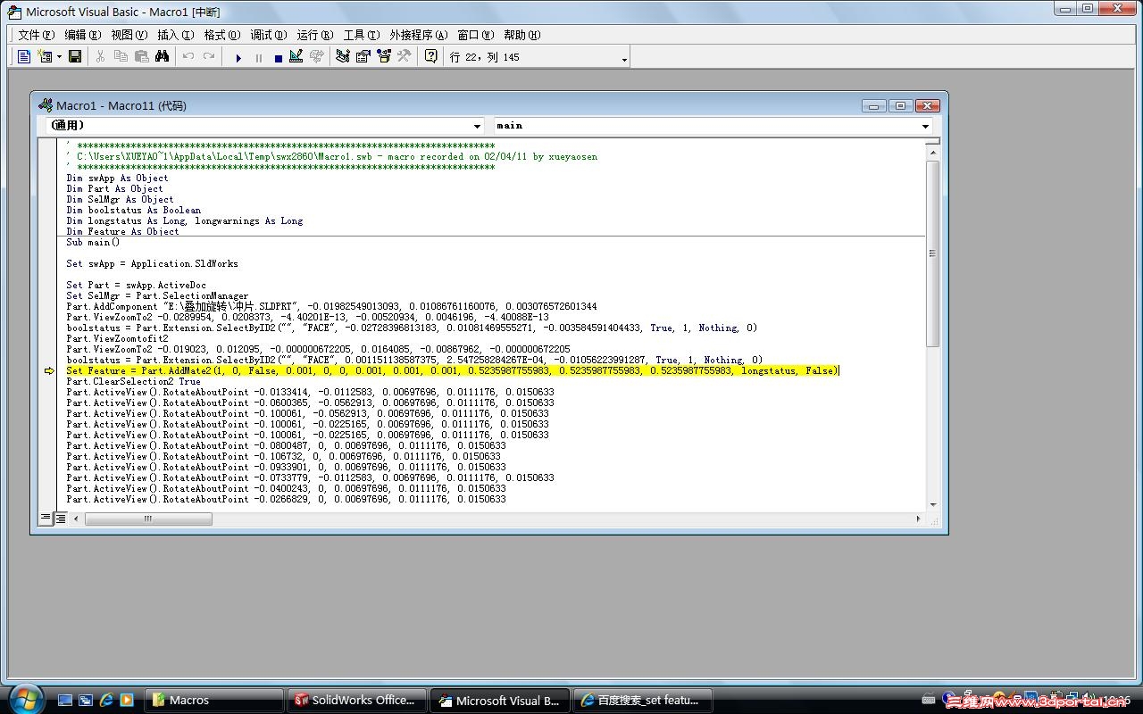Expand the main procedure dropdown
Screen dimensions: 1143x714
925,126
